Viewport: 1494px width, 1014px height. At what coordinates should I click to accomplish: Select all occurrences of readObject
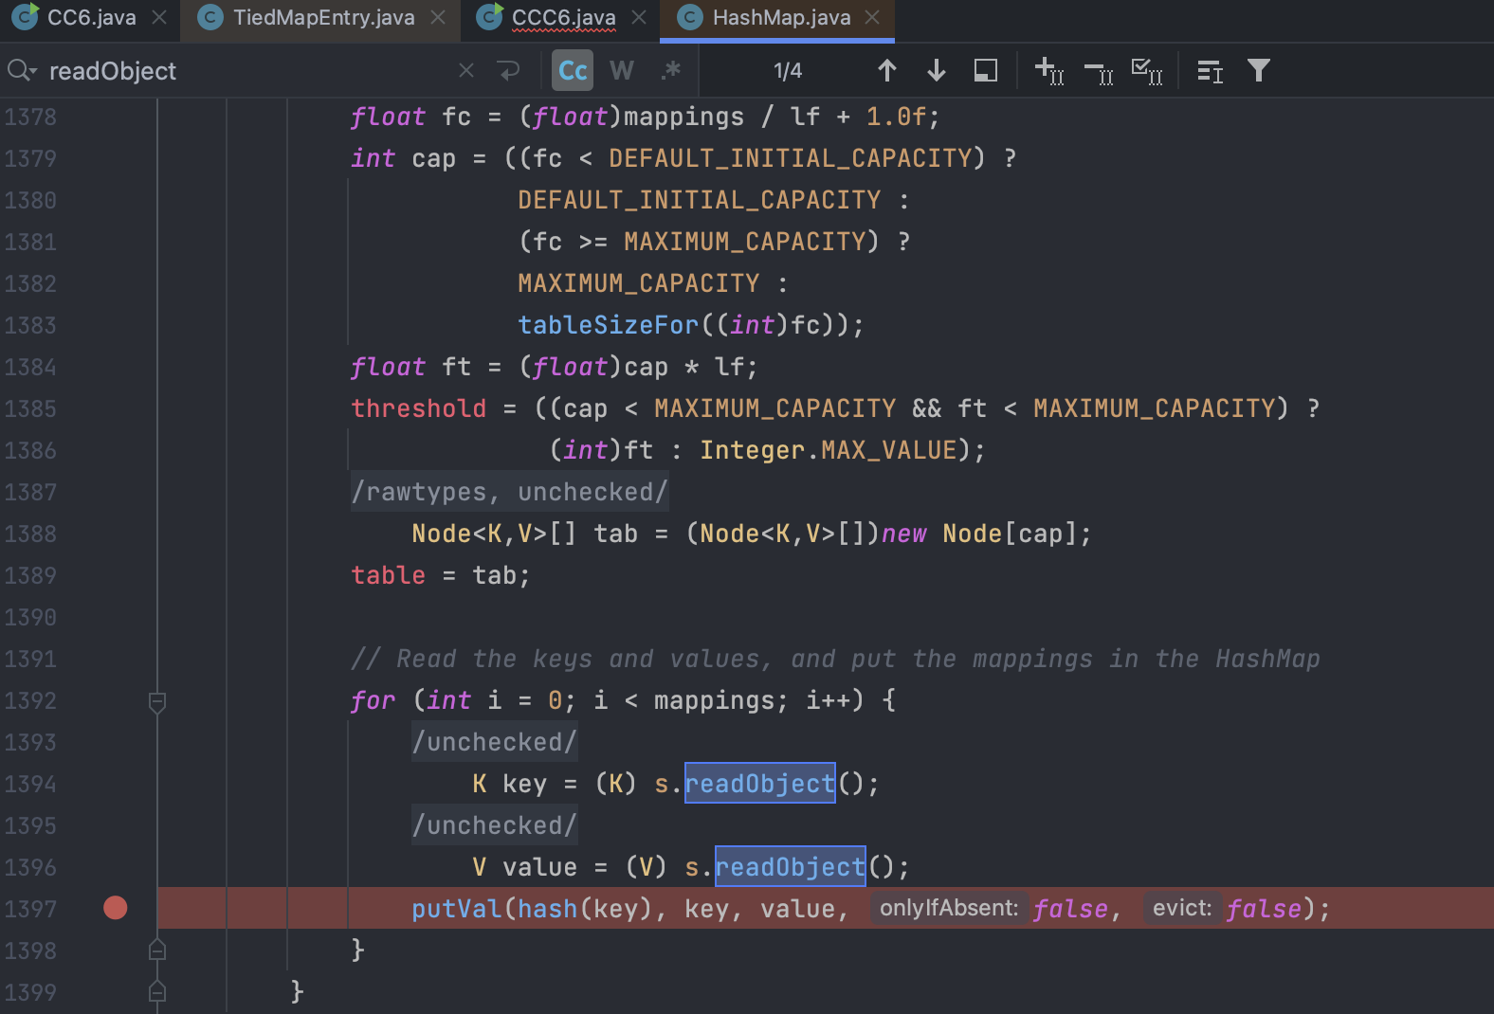click(x=1147, y=71)
